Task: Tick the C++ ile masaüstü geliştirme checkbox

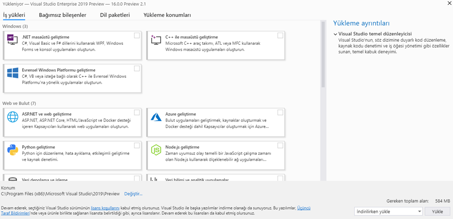Action: point(280,35)
